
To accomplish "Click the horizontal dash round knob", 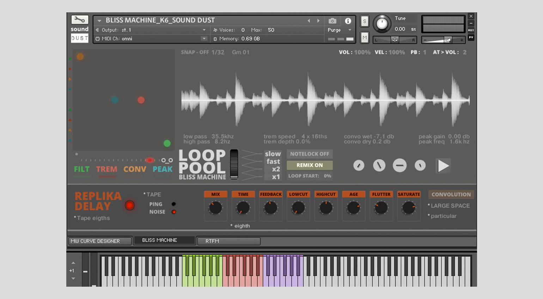I will point(399,165).
